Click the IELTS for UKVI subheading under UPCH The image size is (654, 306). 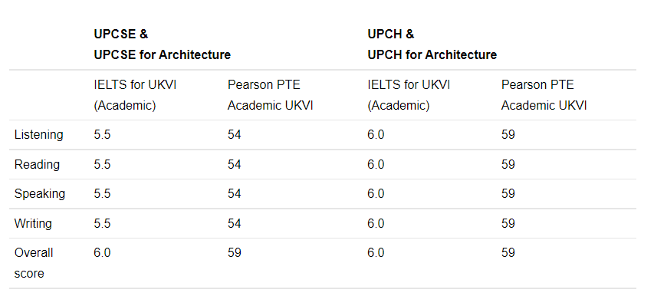coord(409,95)
